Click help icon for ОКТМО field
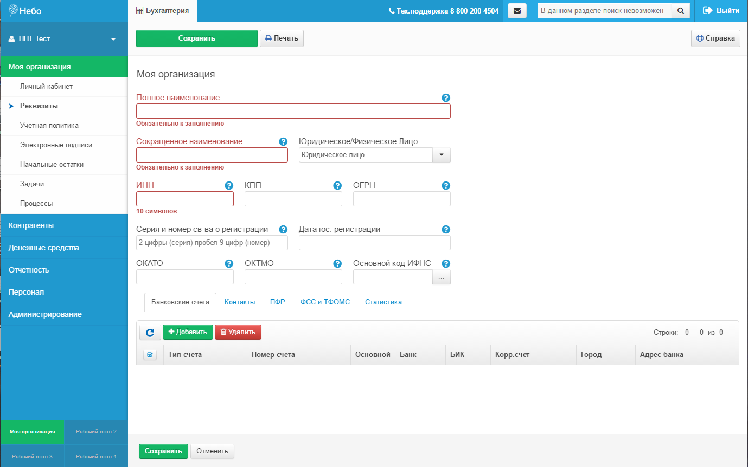 pyautogui.click(x=337, y=264)
